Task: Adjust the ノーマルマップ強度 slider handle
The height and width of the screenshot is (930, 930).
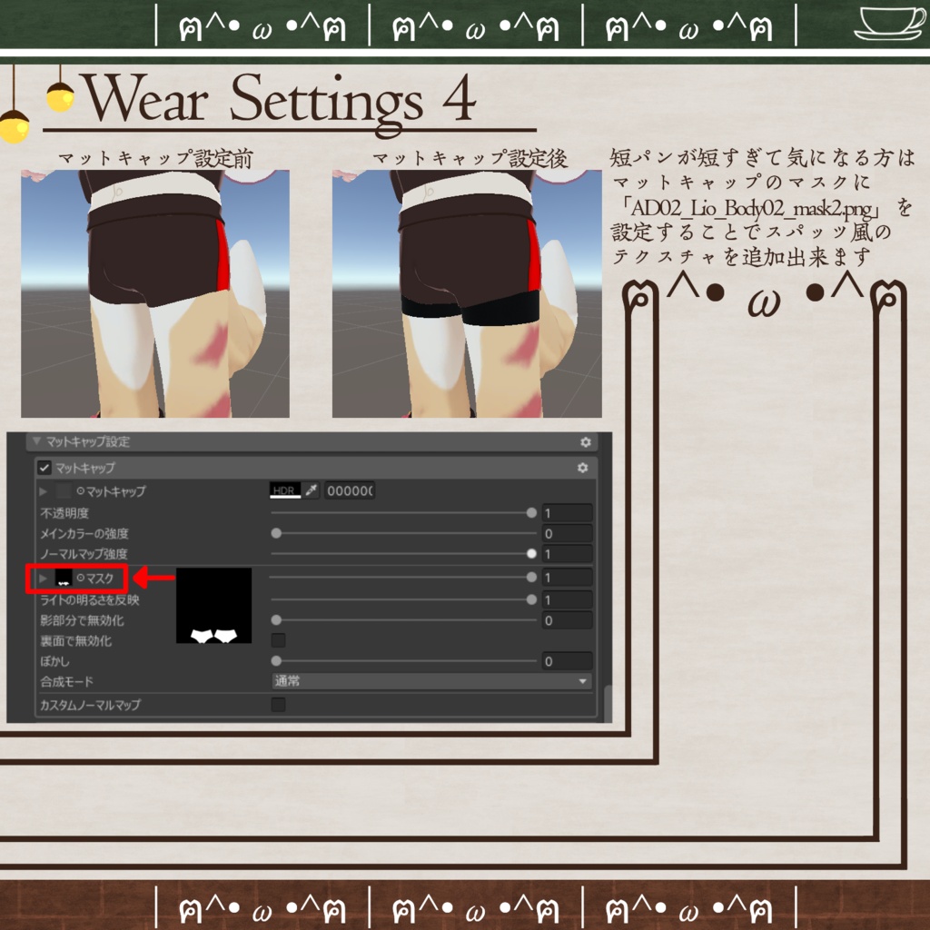Action: pyautogui.click(x=531, y=553)
